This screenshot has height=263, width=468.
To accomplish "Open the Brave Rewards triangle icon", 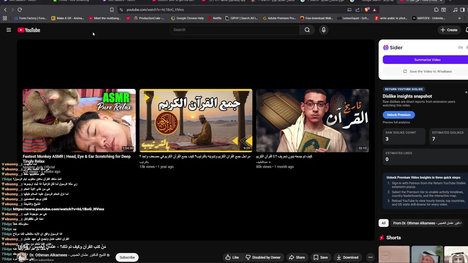I will 374,9.
